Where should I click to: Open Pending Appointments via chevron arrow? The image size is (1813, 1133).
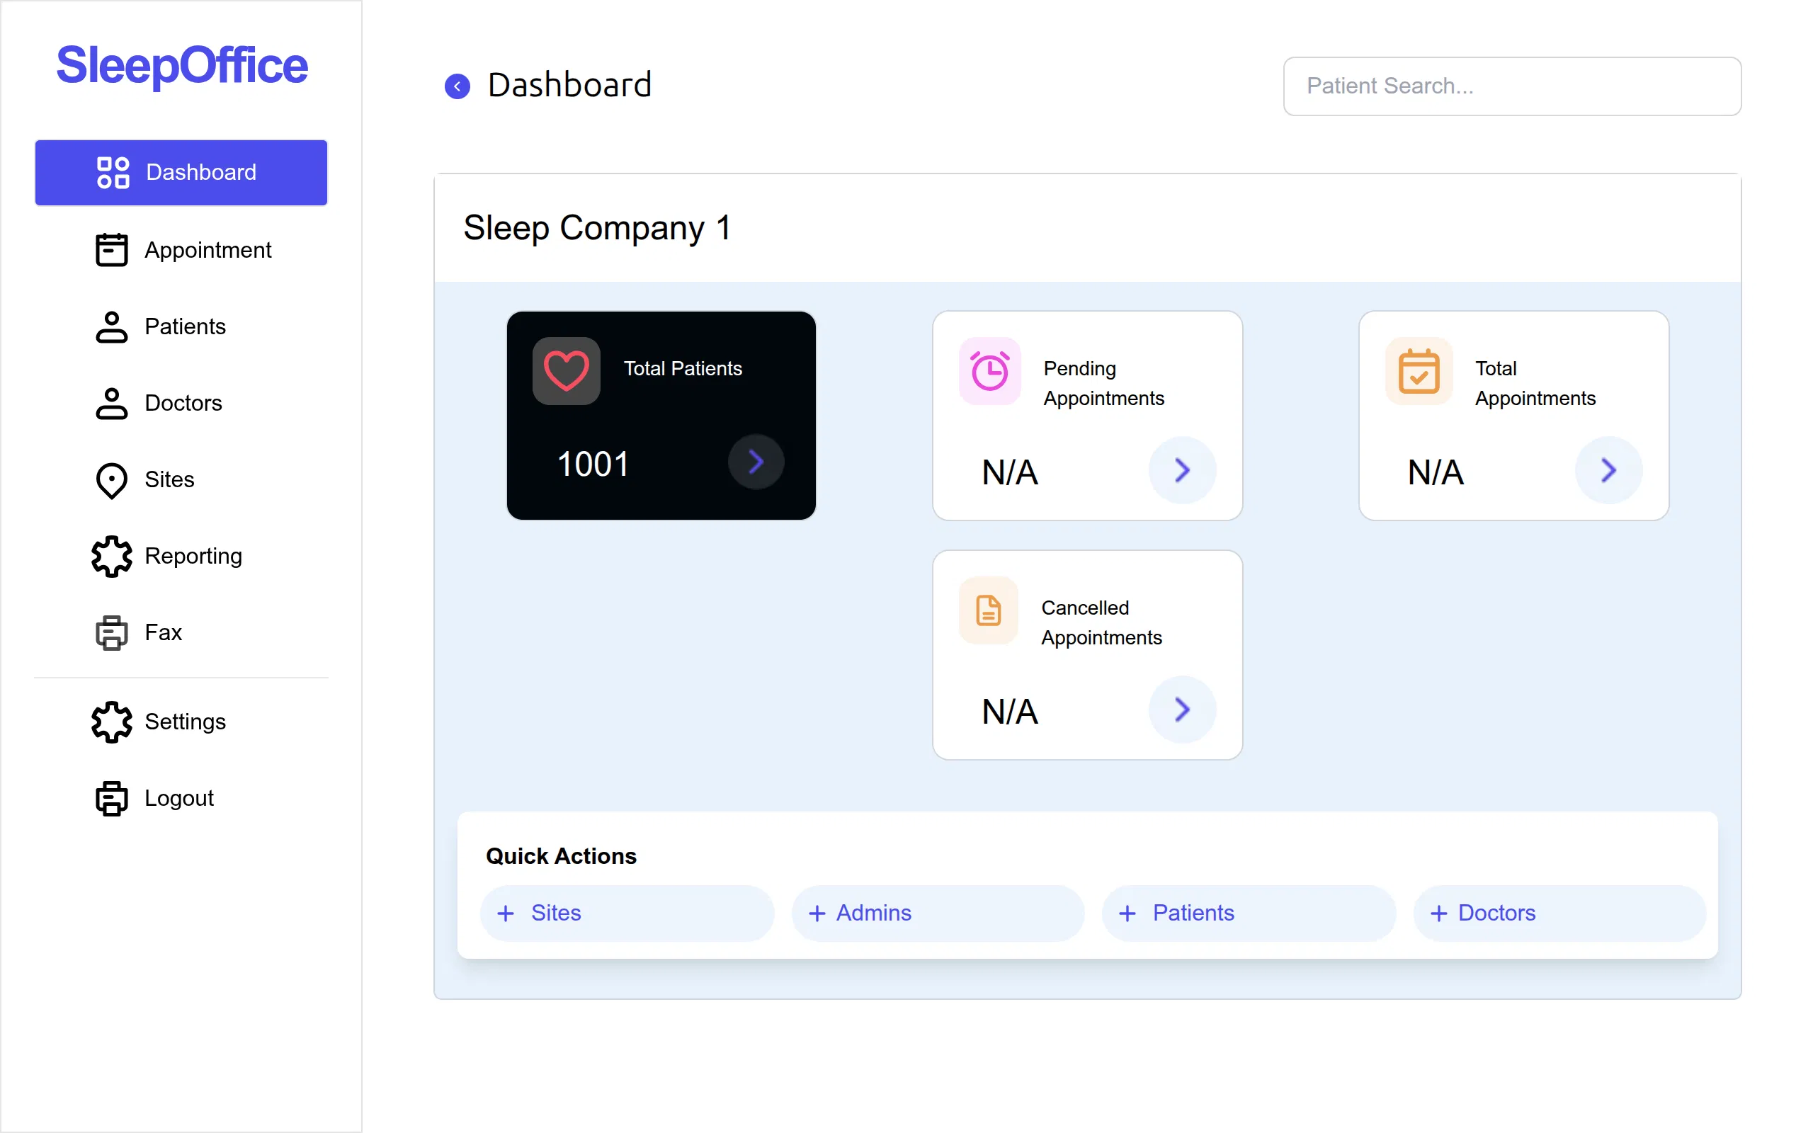1182,471
